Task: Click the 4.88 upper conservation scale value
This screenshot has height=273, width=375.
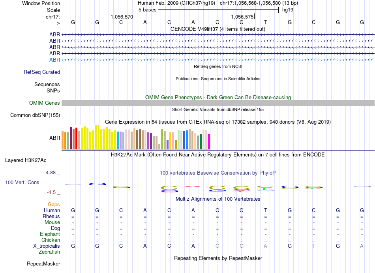Action: pos(51,173)
